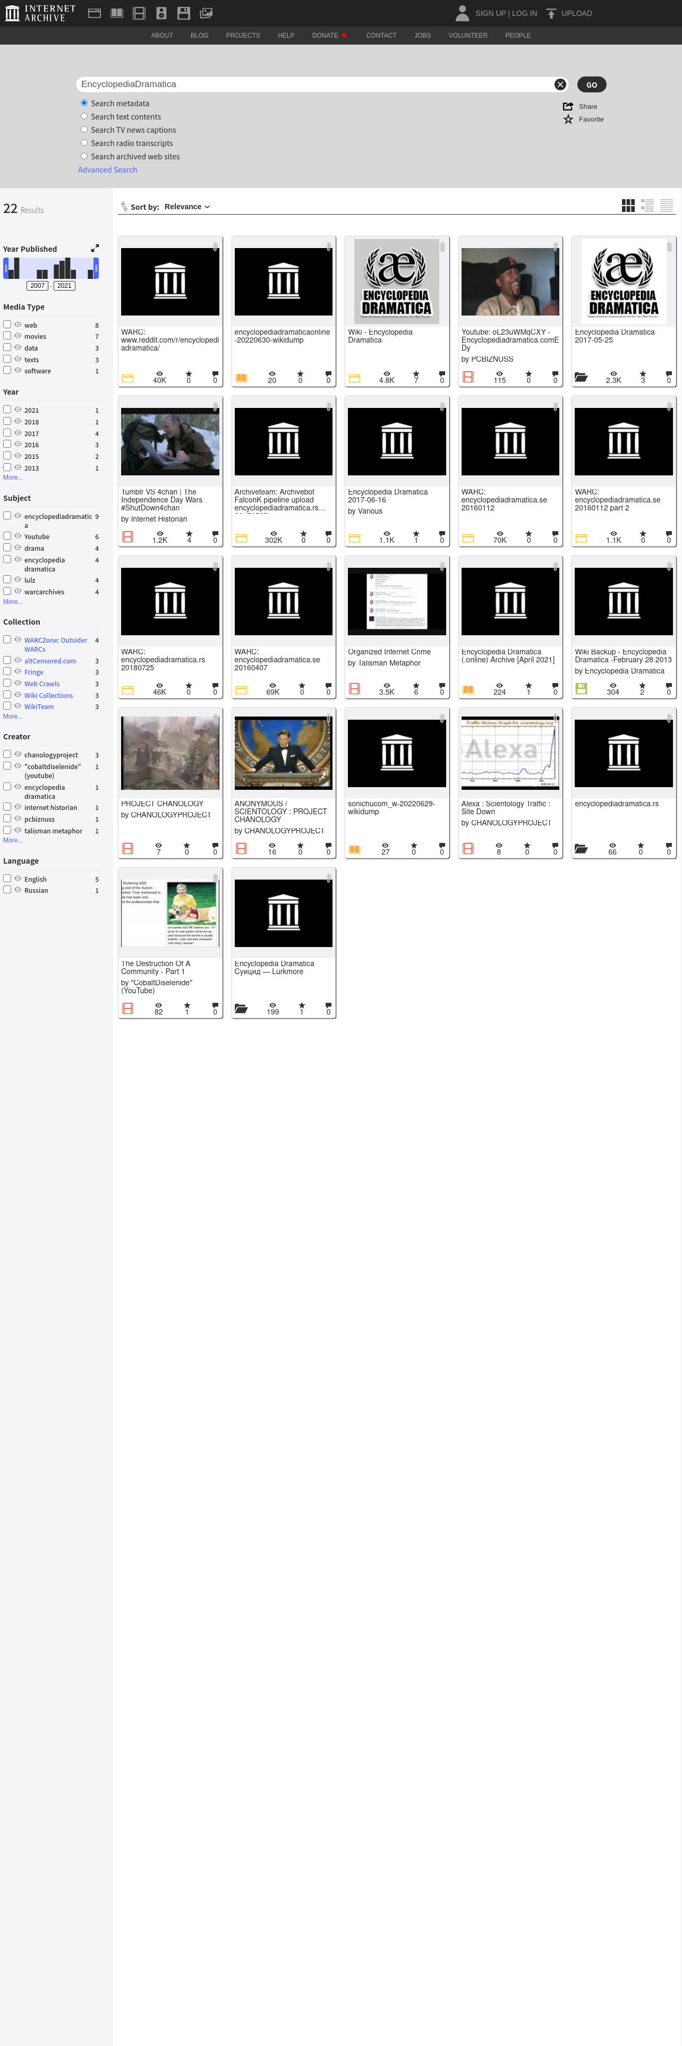Select Search radio transcripts option

(84, 143)
